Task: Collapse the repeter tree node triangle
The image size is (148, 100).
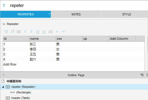Action: pyautogui.click(x=3, y=87)
